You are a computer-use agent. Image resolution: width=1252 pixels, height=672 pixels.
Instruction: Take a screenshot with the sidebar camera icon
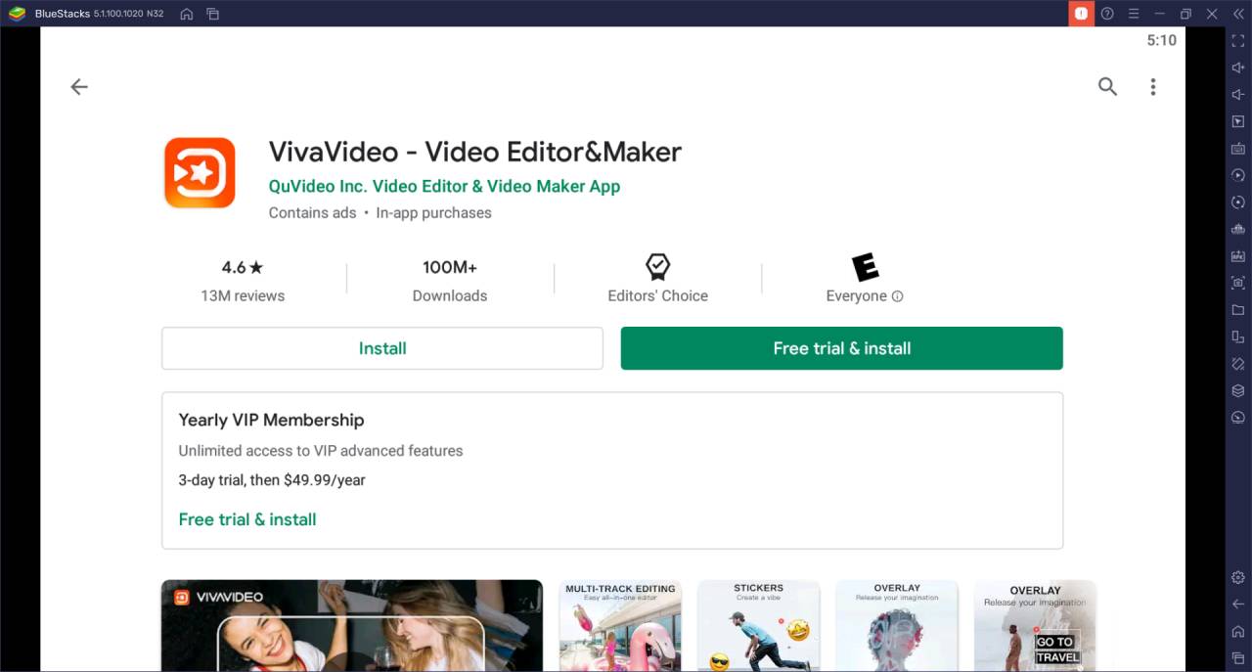[1238, 283]
